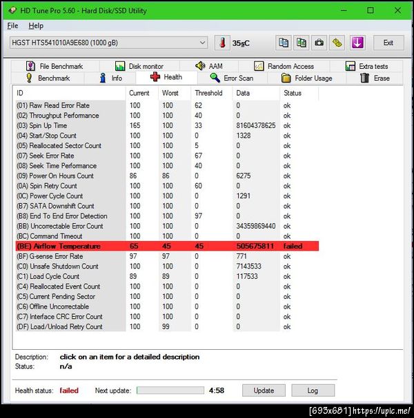
Task: Switch to the Random Access tab
Action: click(284, 66)
